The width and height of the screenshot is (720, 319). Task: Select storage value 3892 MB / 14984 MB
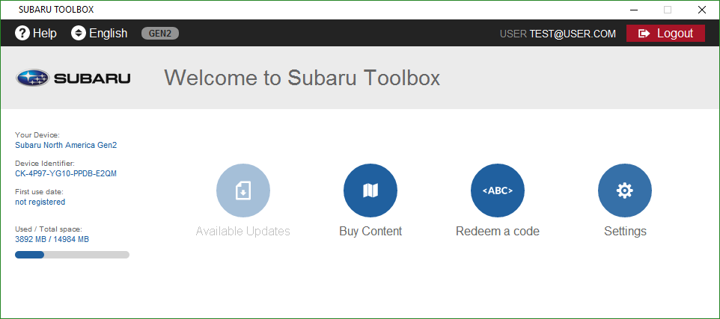pyautogui.click(x=52, y=239)
